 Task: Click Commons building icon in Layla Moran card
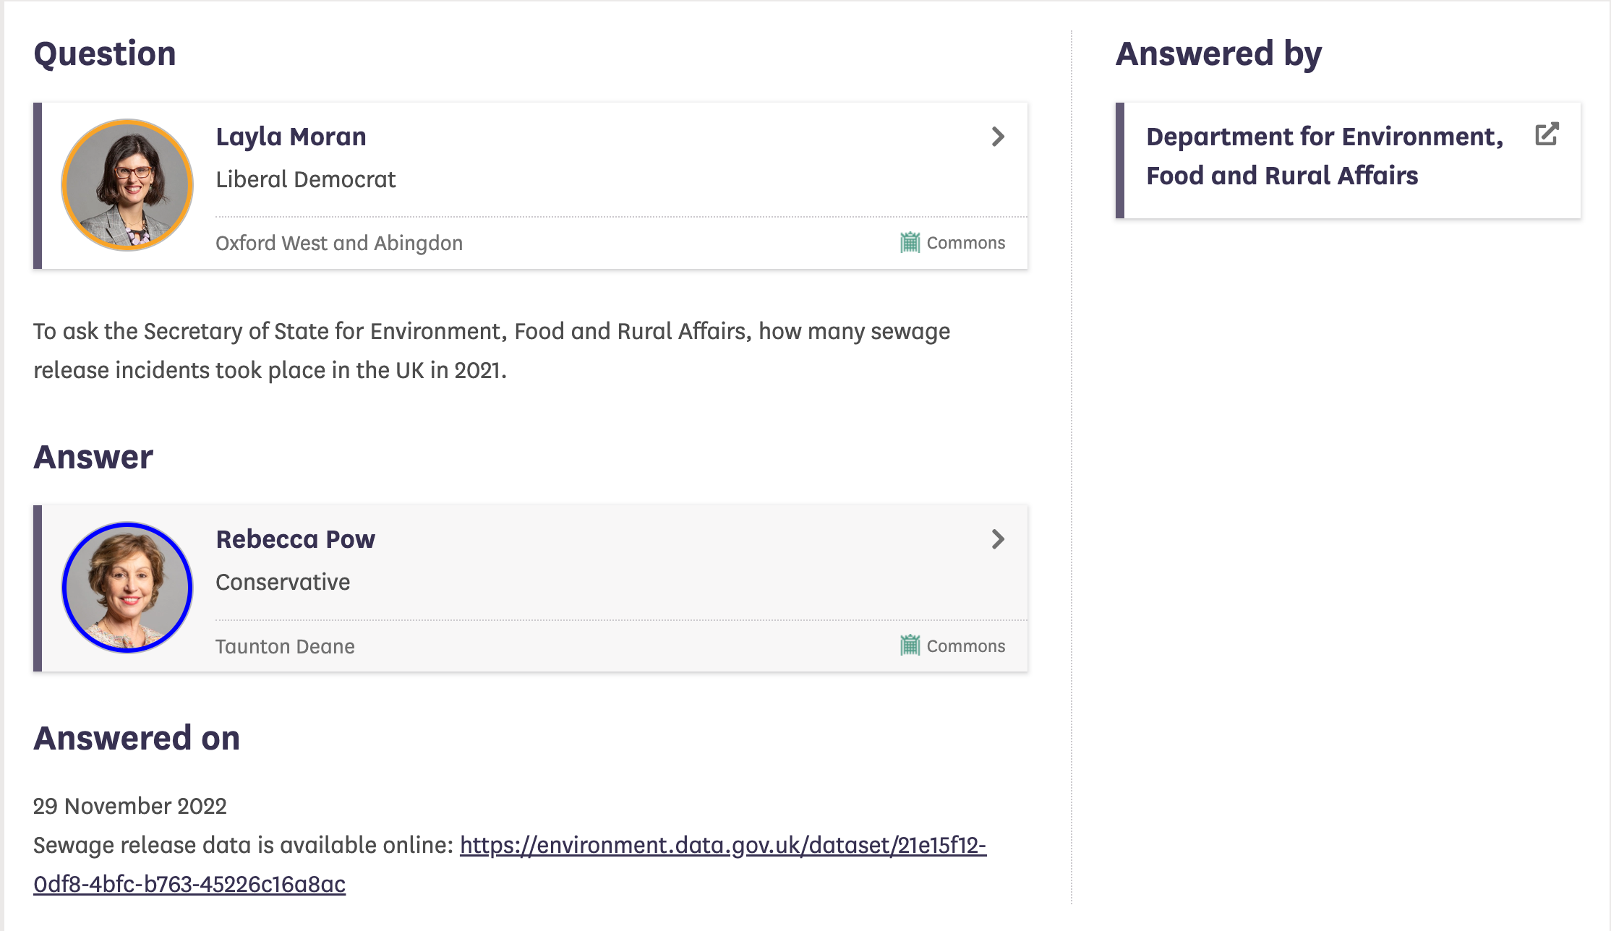[x=910, y=243]
